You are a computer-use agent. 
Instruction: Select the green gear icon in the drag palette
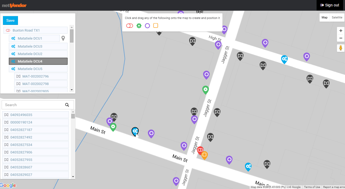139,26
